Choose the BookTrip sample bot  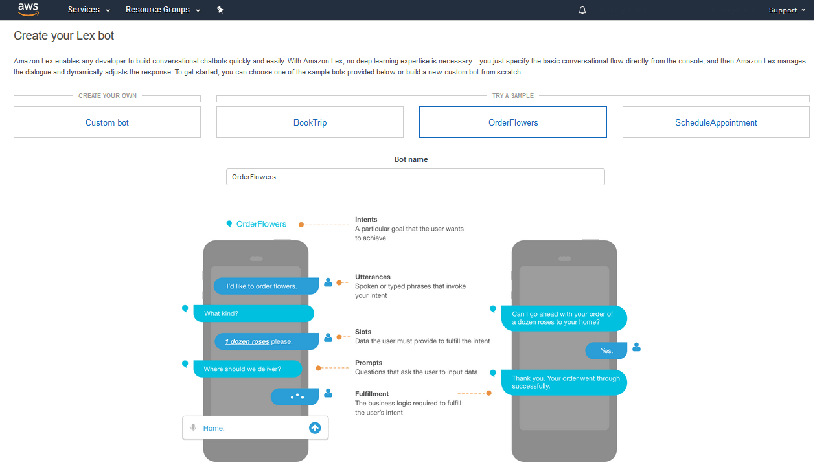coord(310,122)
